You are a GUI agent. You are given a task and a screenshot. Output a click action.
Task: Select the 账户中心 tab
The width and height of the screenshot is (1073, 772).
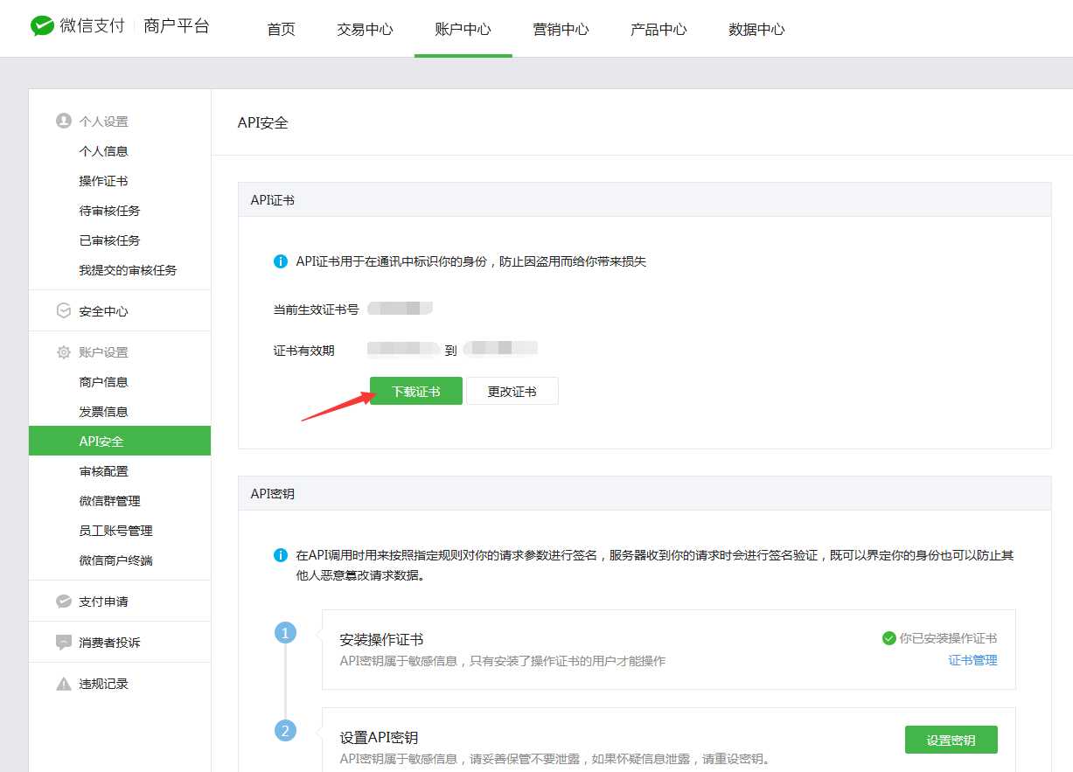pyautogui.click(x=463, y=29)
